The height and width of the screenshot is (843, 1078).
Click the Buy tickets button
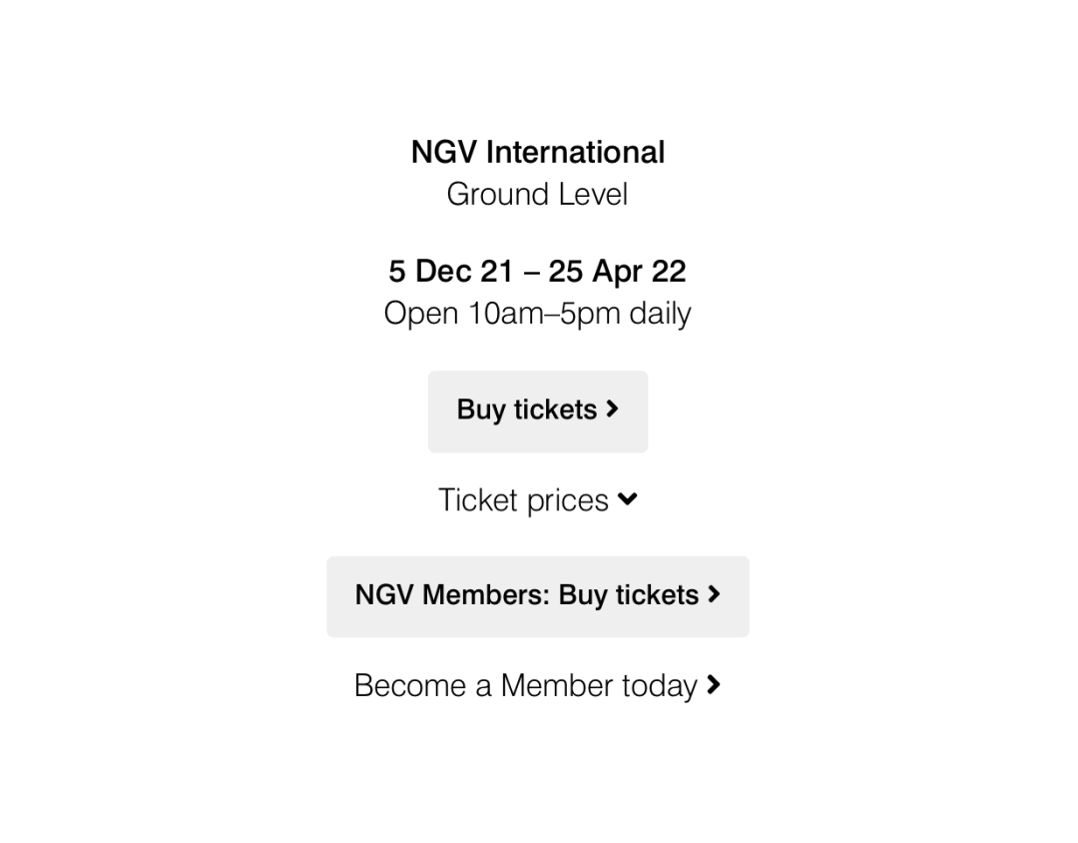pyautogui.click(x=538, y=412)
